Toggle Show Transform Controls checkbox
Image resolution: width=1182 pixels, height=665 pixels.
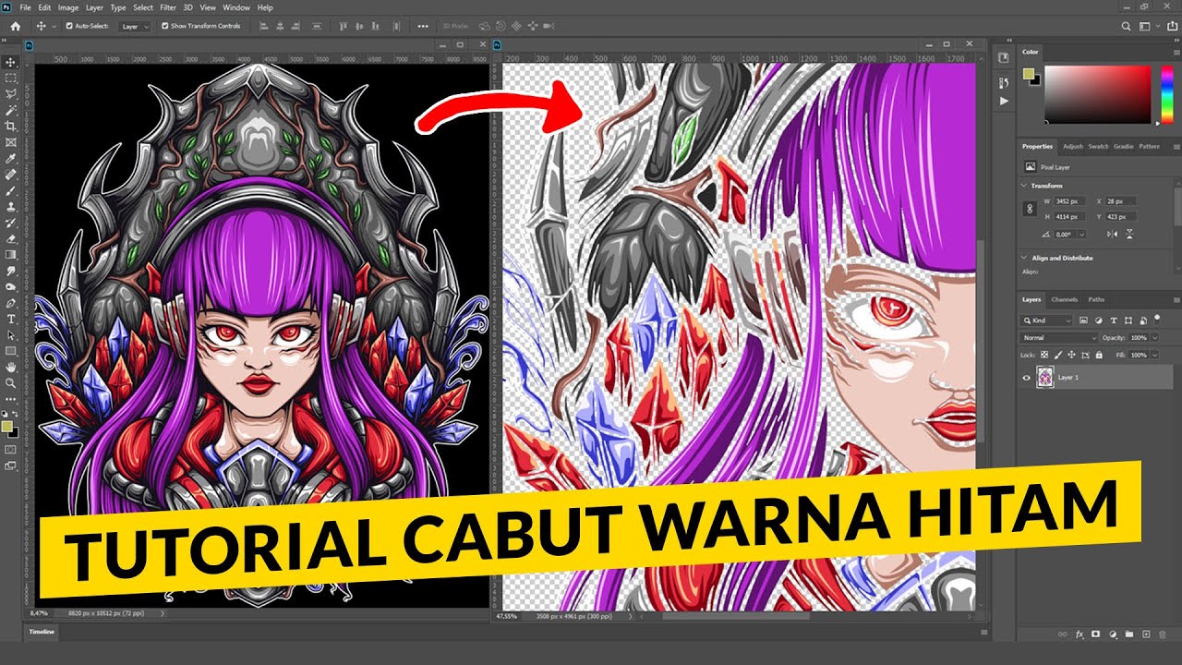coord(163,26)
